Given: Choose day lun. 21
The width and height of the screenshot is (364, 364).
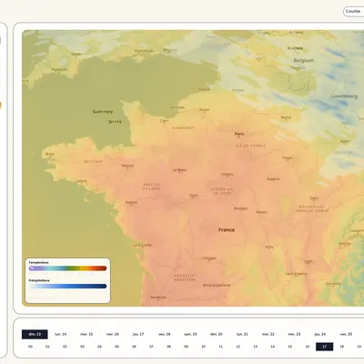Looking at the screenshot, I should tap(242, 334).
